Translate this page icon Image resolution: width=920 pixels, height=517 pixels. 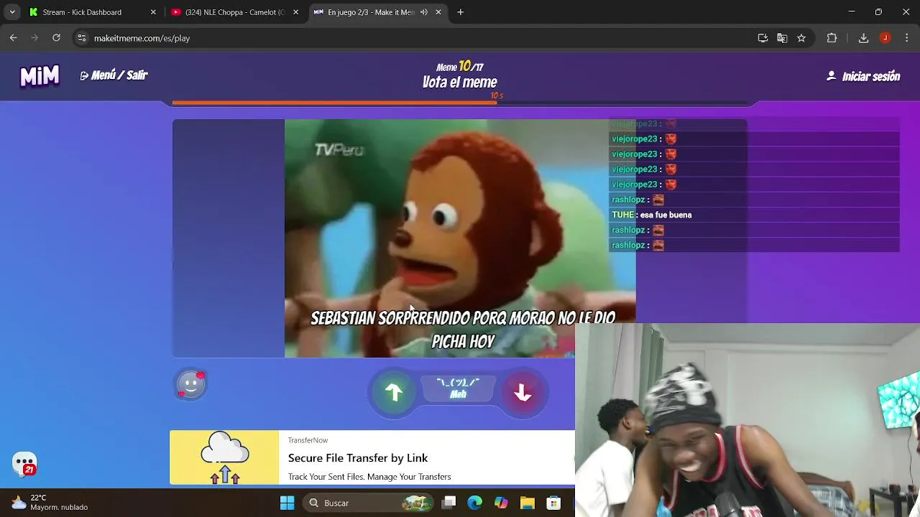(782, 38)
